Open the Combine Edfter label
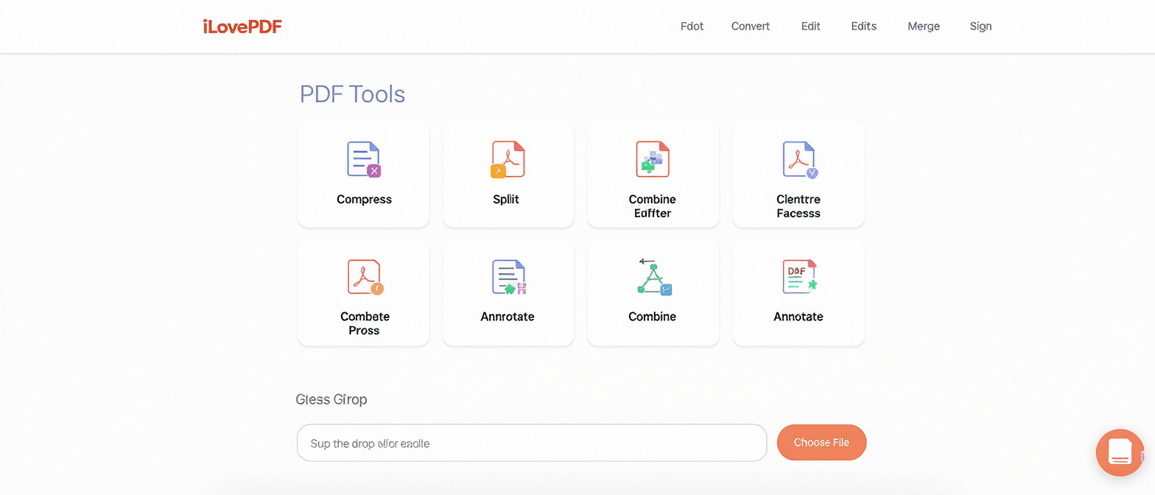 [x=653, y=206]
